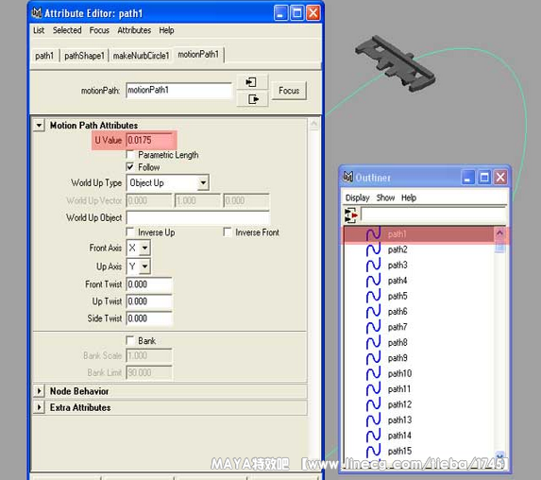Click the Focus button beside motionPath field
The image size is (541, 480).
(289, 91)
